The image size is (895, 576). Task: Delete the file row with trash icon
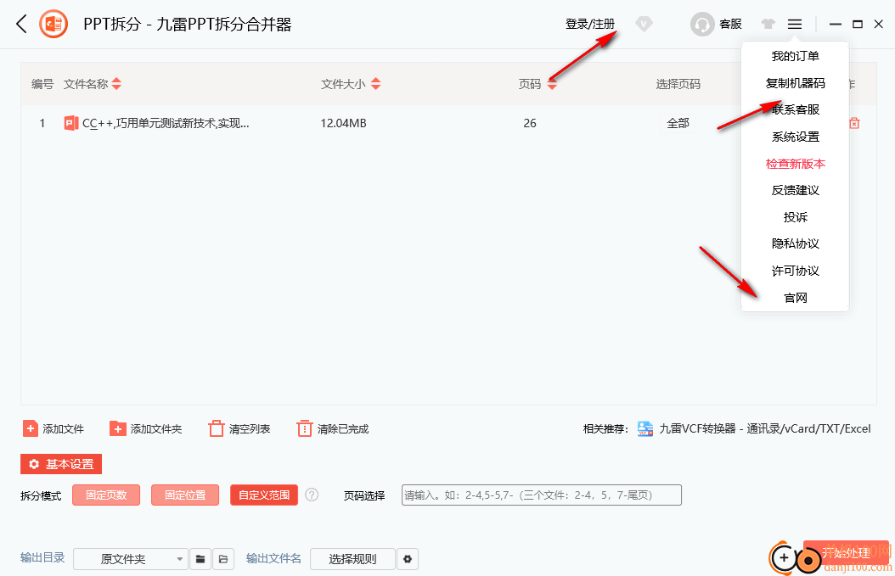pyautogui.click(x=854, y=123)
